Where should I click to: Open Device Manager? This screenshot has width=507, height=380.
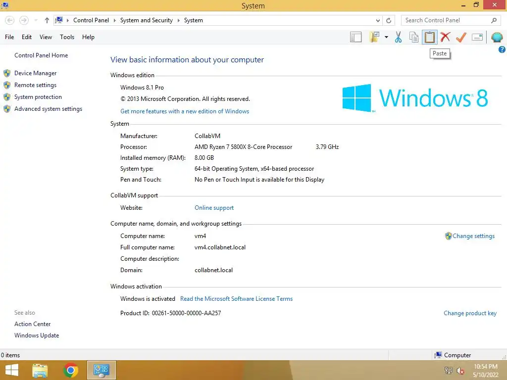(35, 73)
